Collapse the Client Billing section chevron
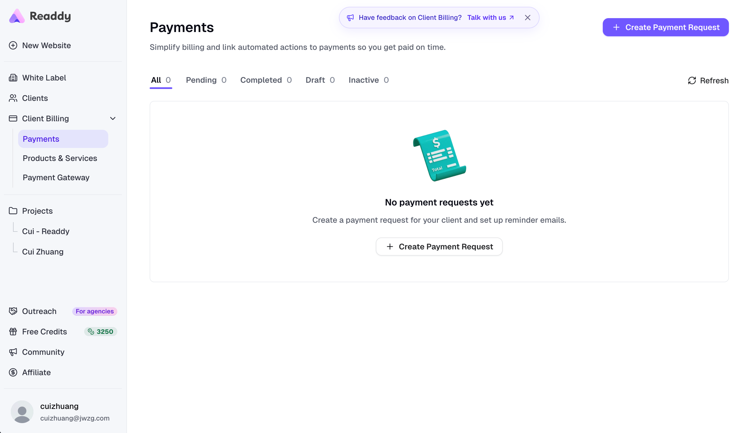 [113, 118]
